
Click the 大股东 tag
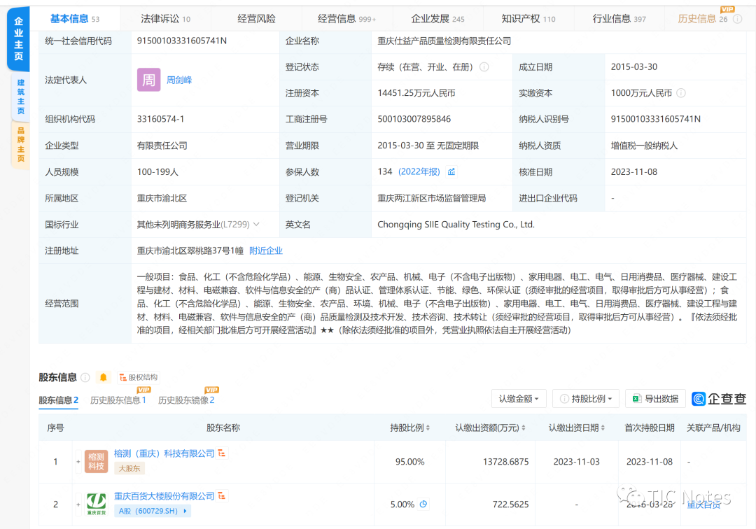click(129, 468)
